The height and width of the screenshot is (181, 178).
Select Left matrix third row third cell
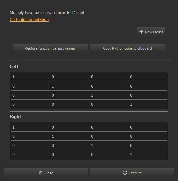coord(109,95)
